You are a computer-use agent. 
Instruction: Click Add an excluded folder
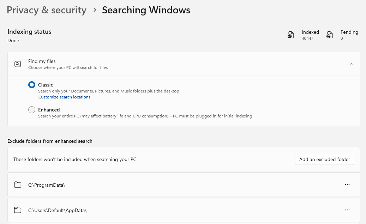(x=324, y=159)
